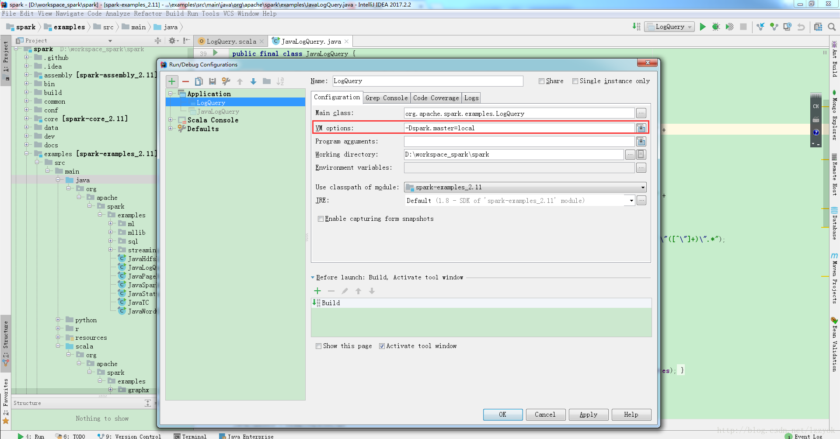840x439 pixels.
Task: Update project VCS icon in toolbar
Action: click(760, 27)
